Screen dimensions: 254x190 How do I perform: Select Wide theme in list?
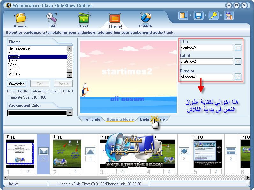tap(37, 65)
